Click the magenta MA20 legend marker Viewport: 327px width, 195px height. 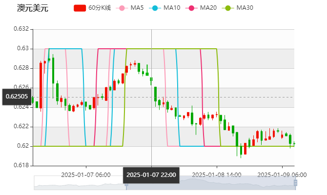click(x=191, y=8)
